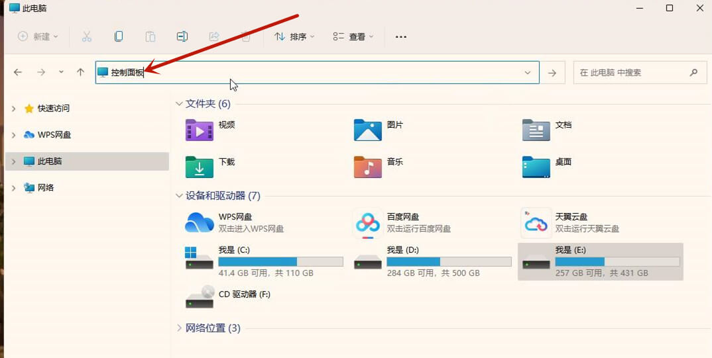This screenshot has height=358, width=712.
Task: Maximize the 此电脑 window
Action: [x=670, y=8]
